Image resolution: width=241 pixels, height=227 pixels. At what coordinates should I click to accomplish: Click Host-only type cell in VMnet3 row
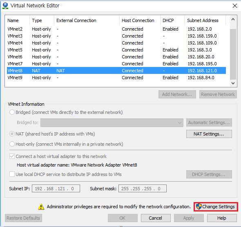coord(41,36)
